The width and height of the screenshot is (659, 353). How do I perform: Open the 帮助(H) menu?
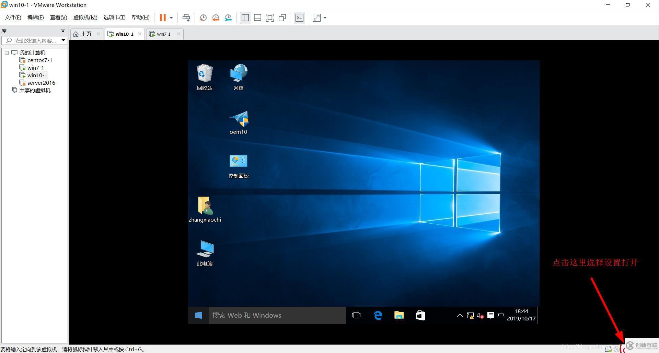point(140,17)
